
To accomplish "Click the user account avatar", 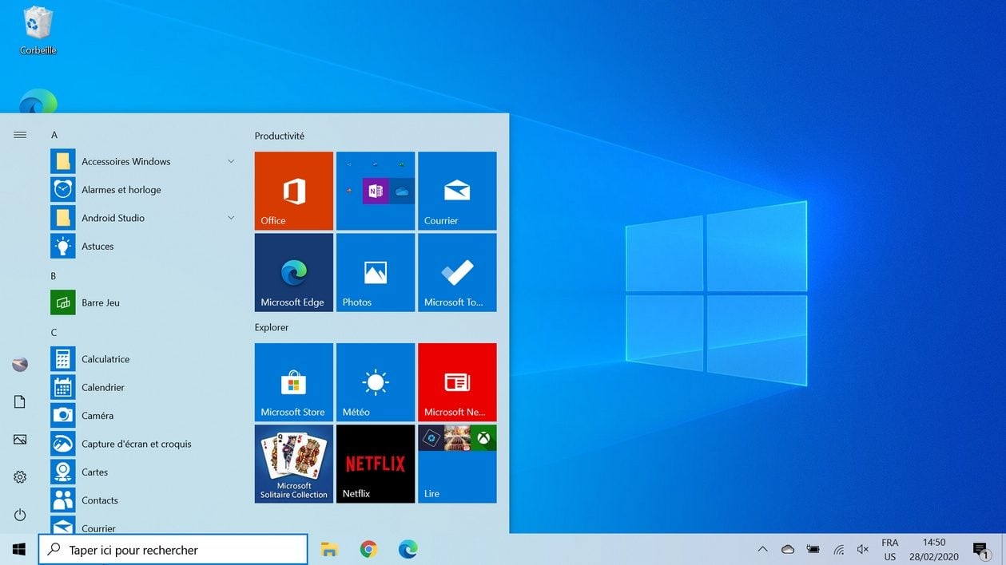I will coord(20,365).
